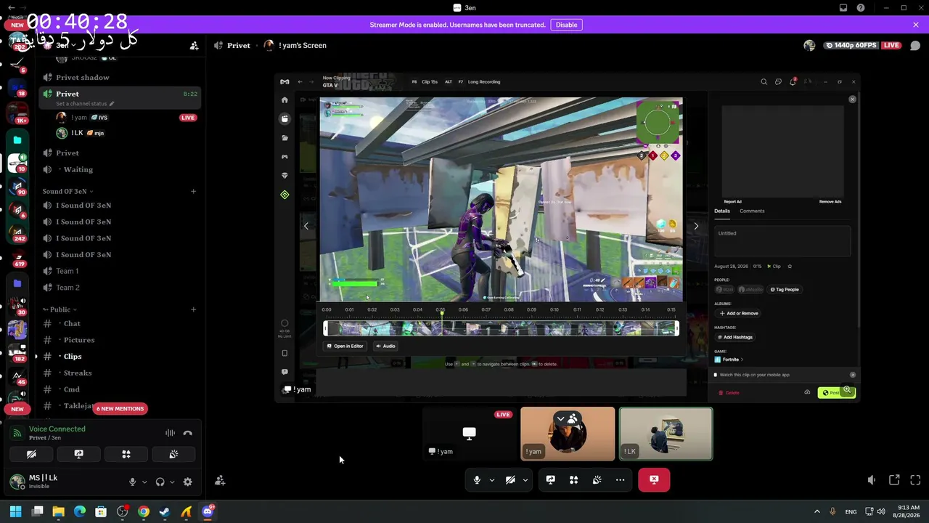Open output device options in user panel
Viewport: 929px width, 523px height.
click(x=172, y=482)
